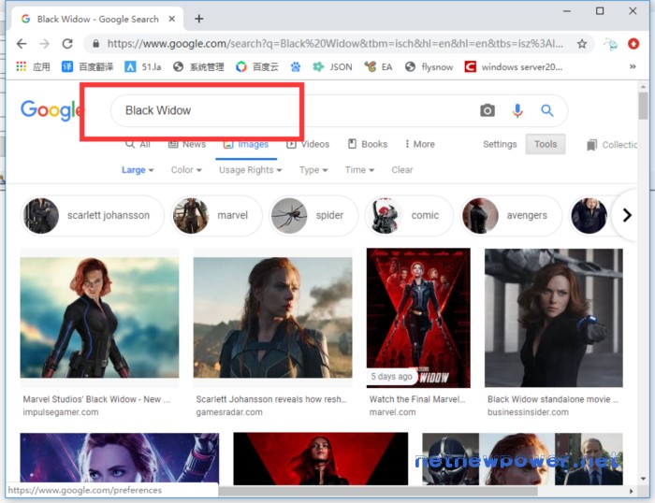
Task: Click the red extension icon in toolbar
Action: click(633, 43)
